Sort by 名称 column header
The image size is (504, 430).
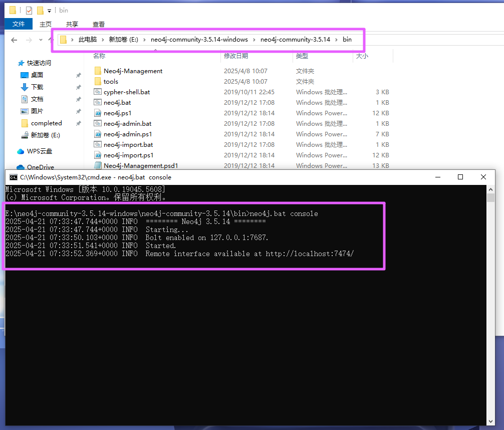point(99,56)
